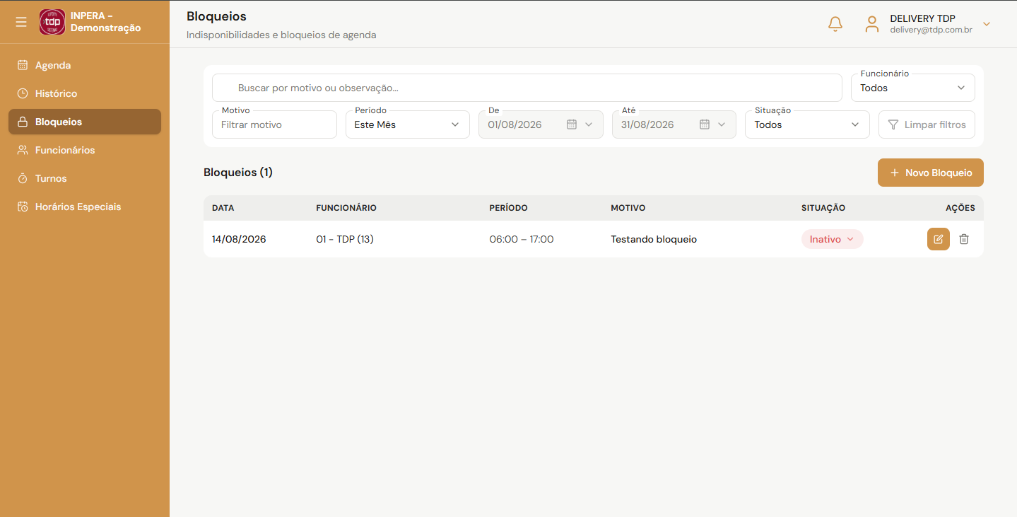Open notifications bell icon
This screenshot has height=517, width=1017.
pos(835,24)
